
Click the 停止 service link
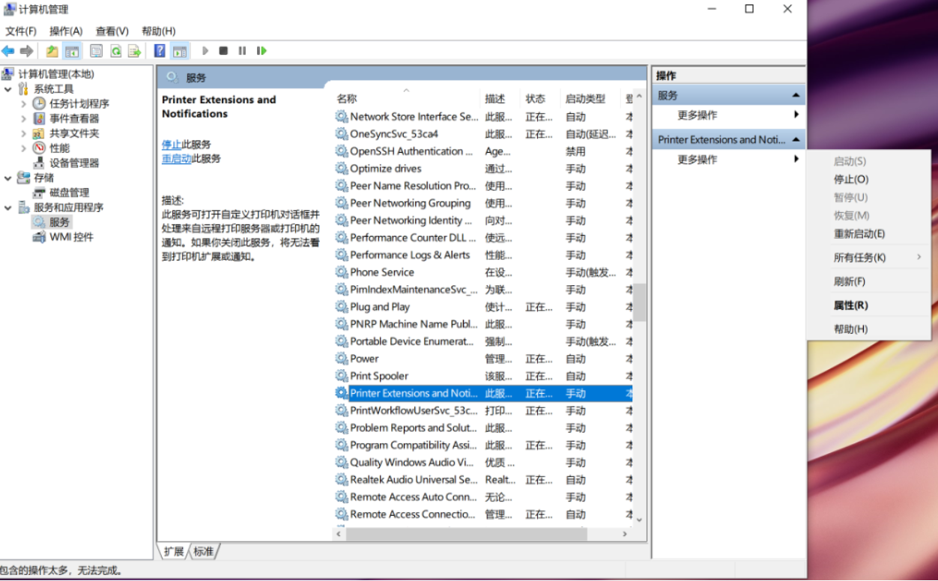pyautogui.click(x=172, y=145)
